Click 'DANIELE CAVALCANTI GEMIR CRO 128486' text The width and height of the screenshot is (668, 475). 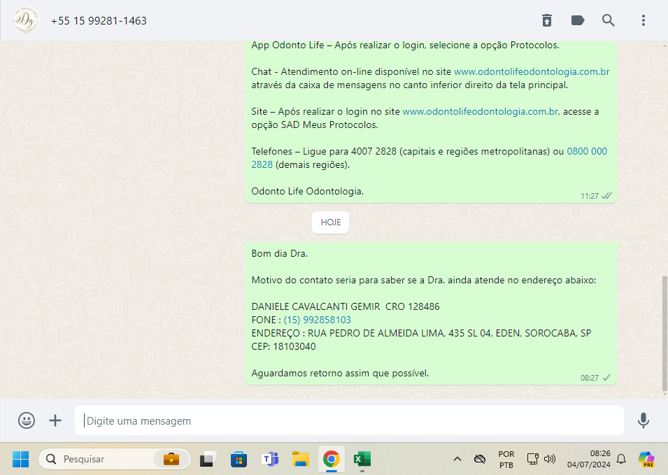[x=346, y=306]
